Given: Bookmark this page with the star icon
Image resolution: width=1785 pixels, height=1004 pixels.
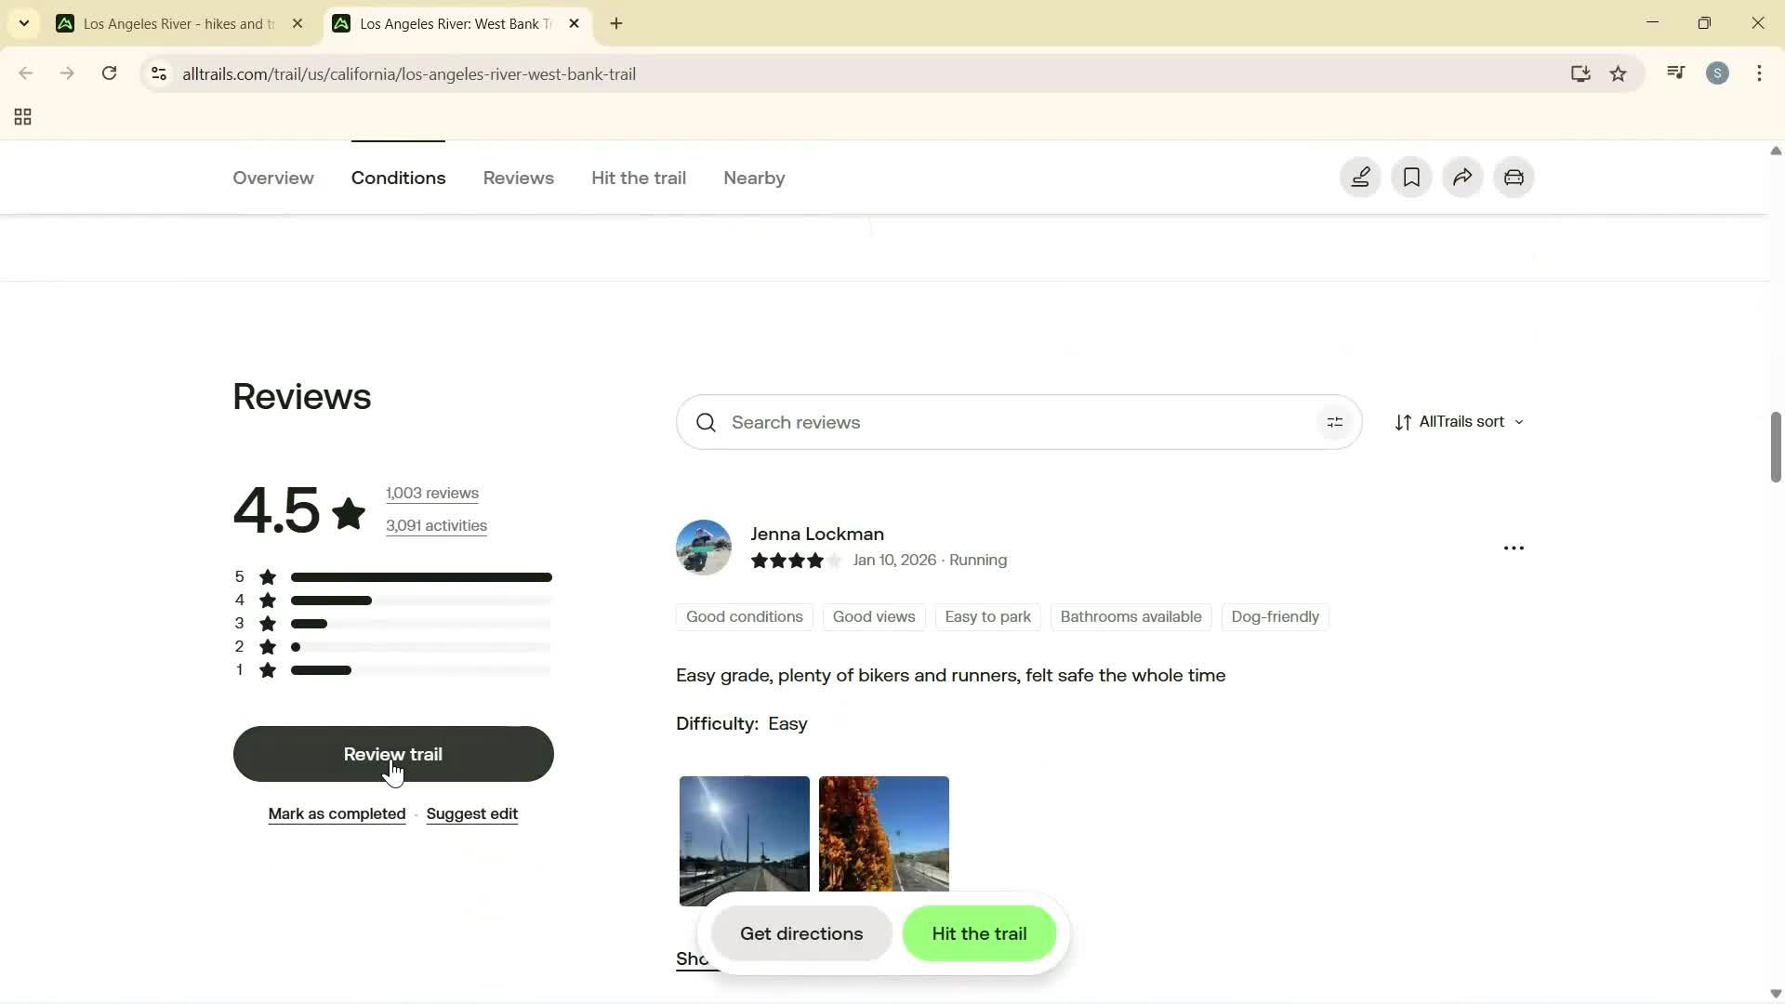Looking at the screenshot, I should (x=1619, y=73).
